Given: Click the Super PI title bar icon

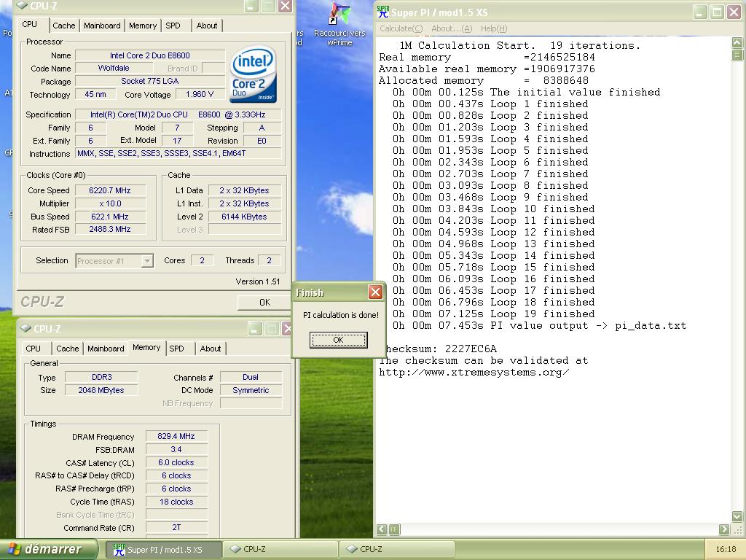Looking at the screenshot, I should click(383, 12).
